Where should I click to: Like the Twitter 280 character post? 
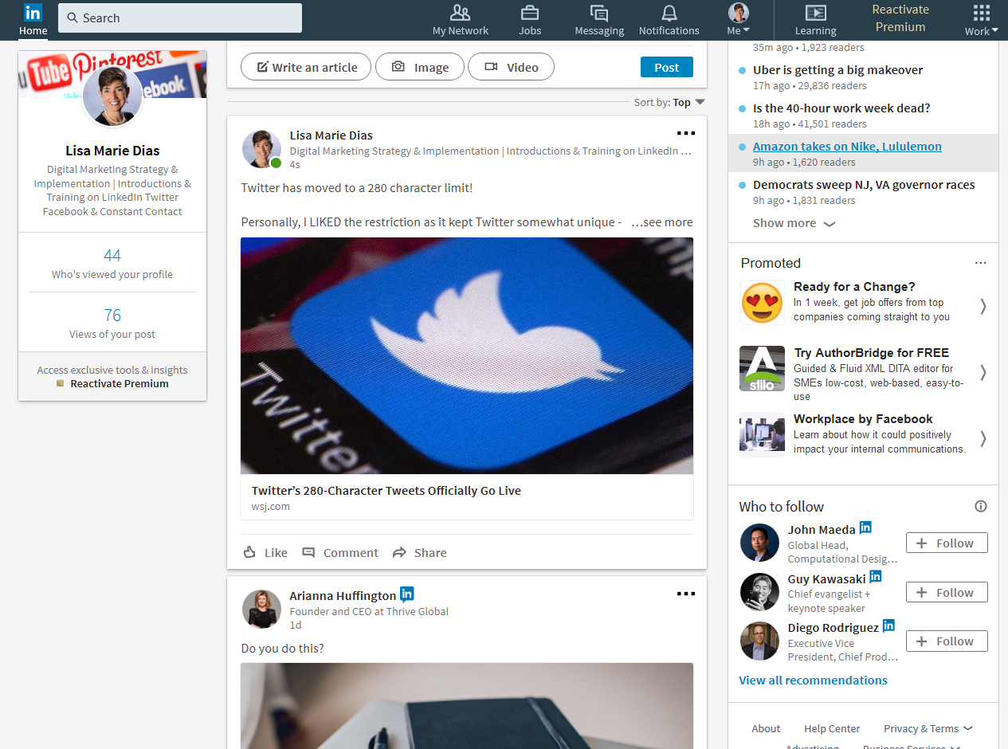(265, 552)
